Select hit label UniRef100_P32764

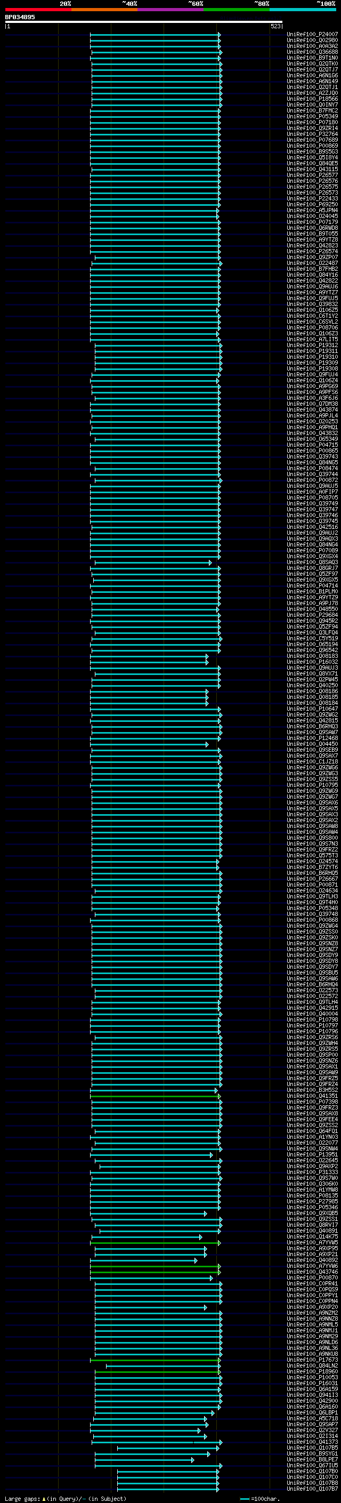[x=312, y=134]
